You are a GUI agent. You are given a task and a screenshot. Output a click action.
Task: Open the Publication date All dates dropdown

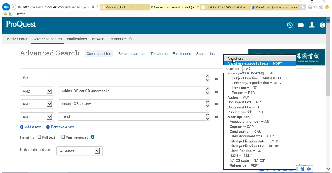[79, 151]
